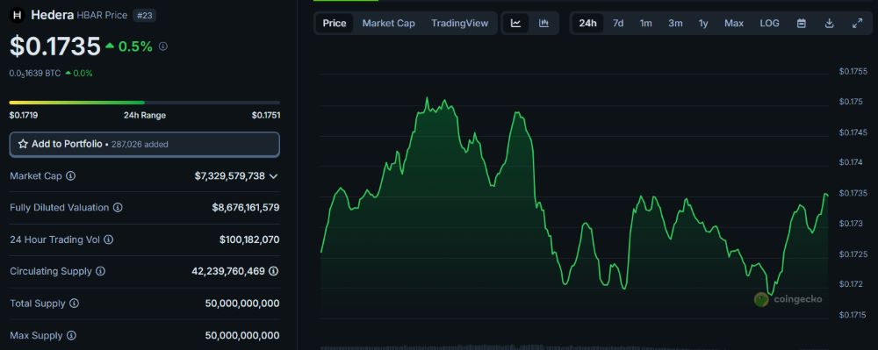Click the Hedera coin name heading
Image resolution: width=878 pixels, height=350 pixels.
click(52, 15)
